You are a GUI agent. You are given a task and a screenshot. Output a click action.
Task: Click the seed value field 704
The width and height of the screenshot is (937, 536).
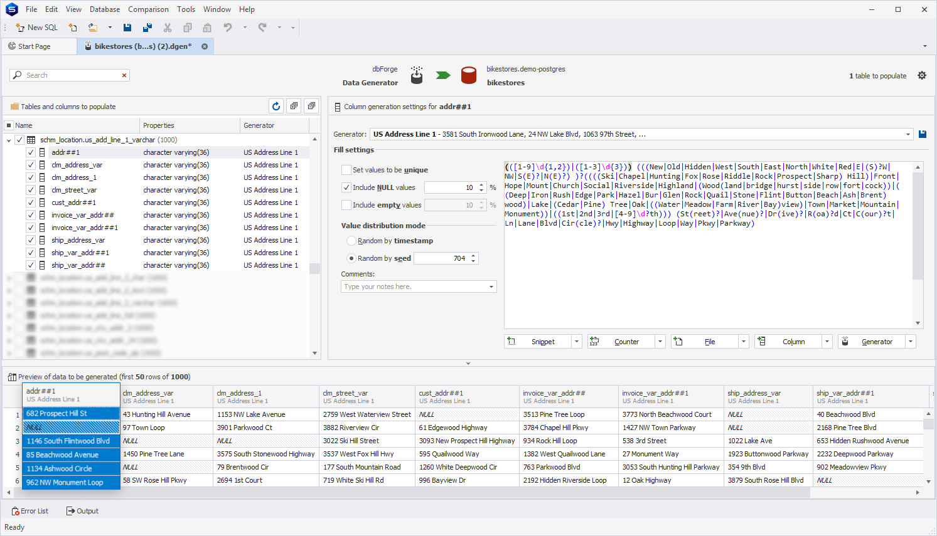tap(441, 258)
